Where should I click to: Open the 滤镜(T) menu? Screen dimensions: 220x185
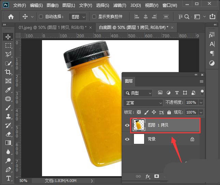[x=120, y=5]
